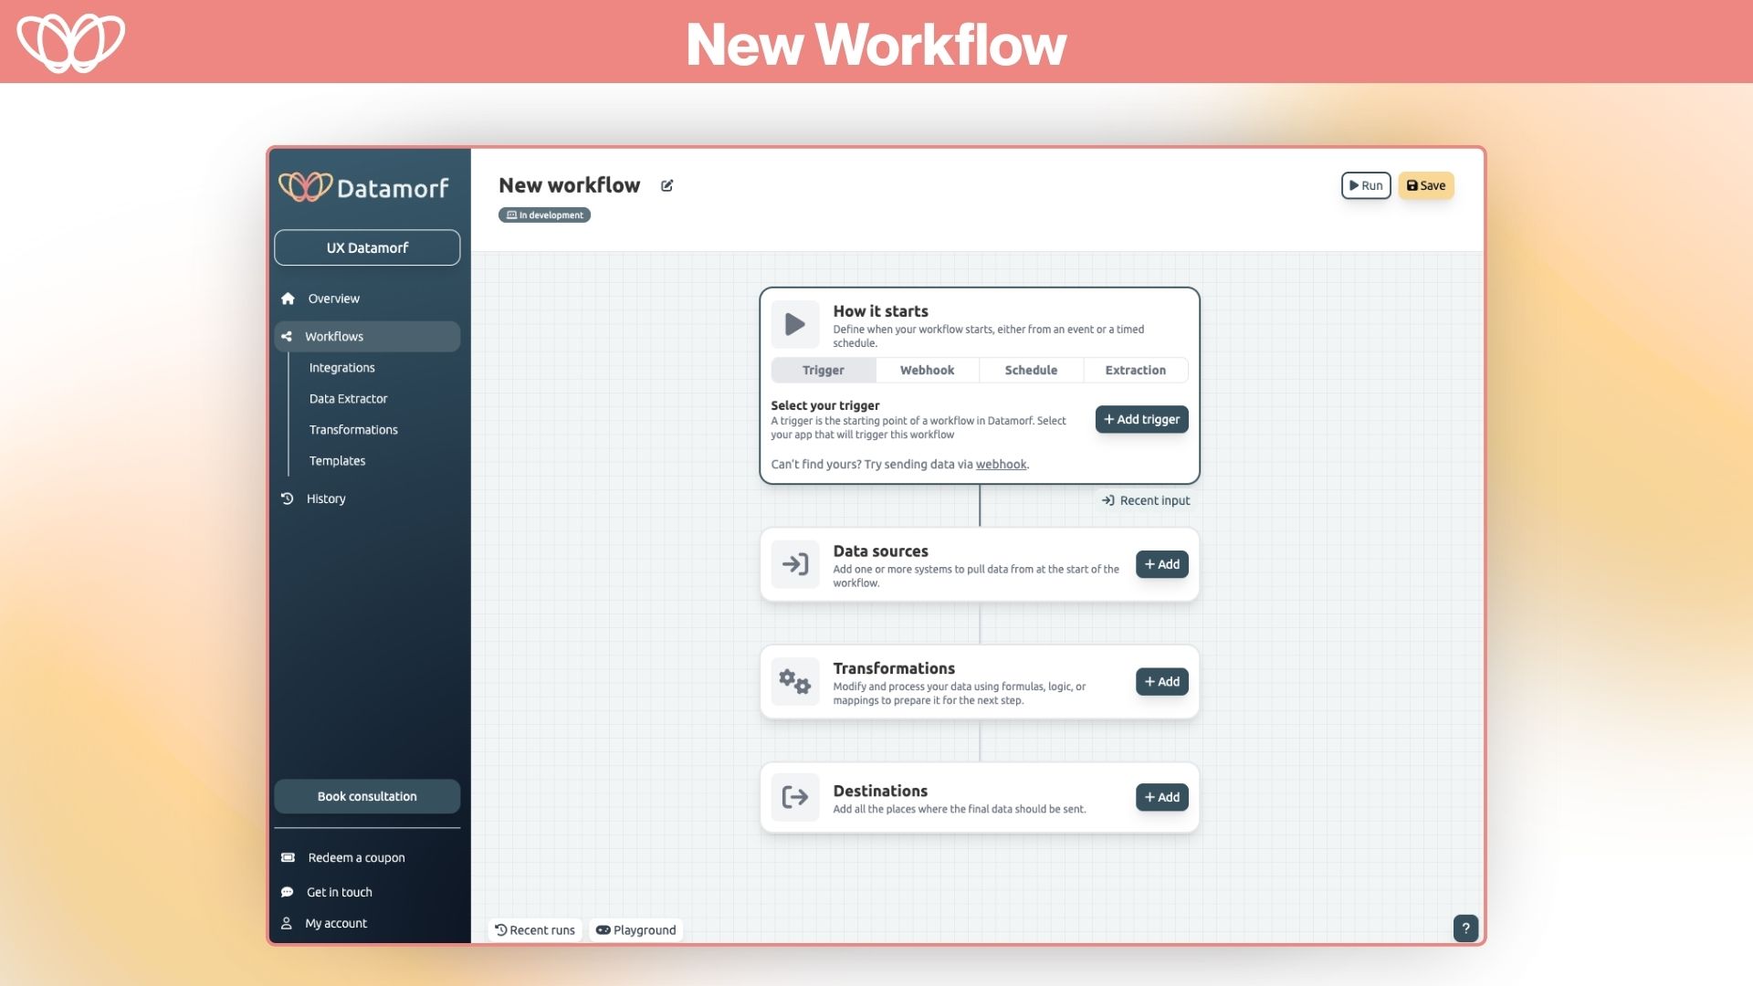Click the Workflows share icon

click(288, 336)
